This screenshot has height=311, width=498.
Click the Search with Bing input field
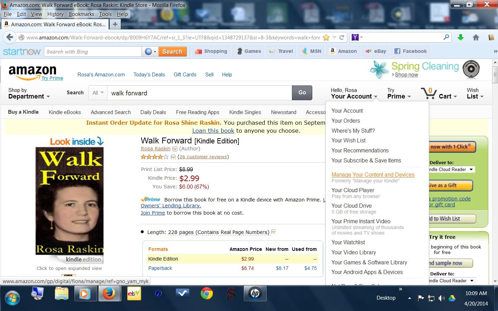tap(93, 51)
